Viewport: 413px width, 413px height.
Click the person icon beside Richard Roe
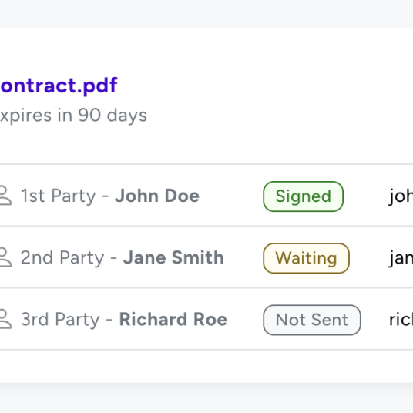tap(5, 319)
